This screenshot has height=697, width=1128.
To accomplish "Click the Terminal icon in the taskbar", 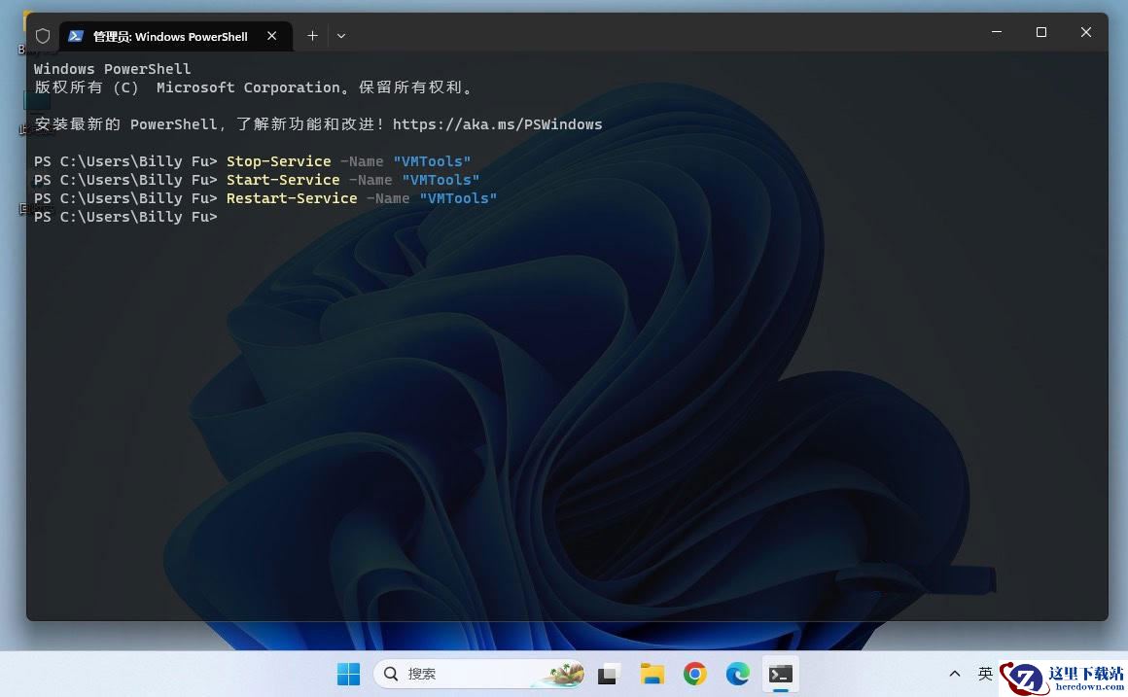I will click(781, 674).
